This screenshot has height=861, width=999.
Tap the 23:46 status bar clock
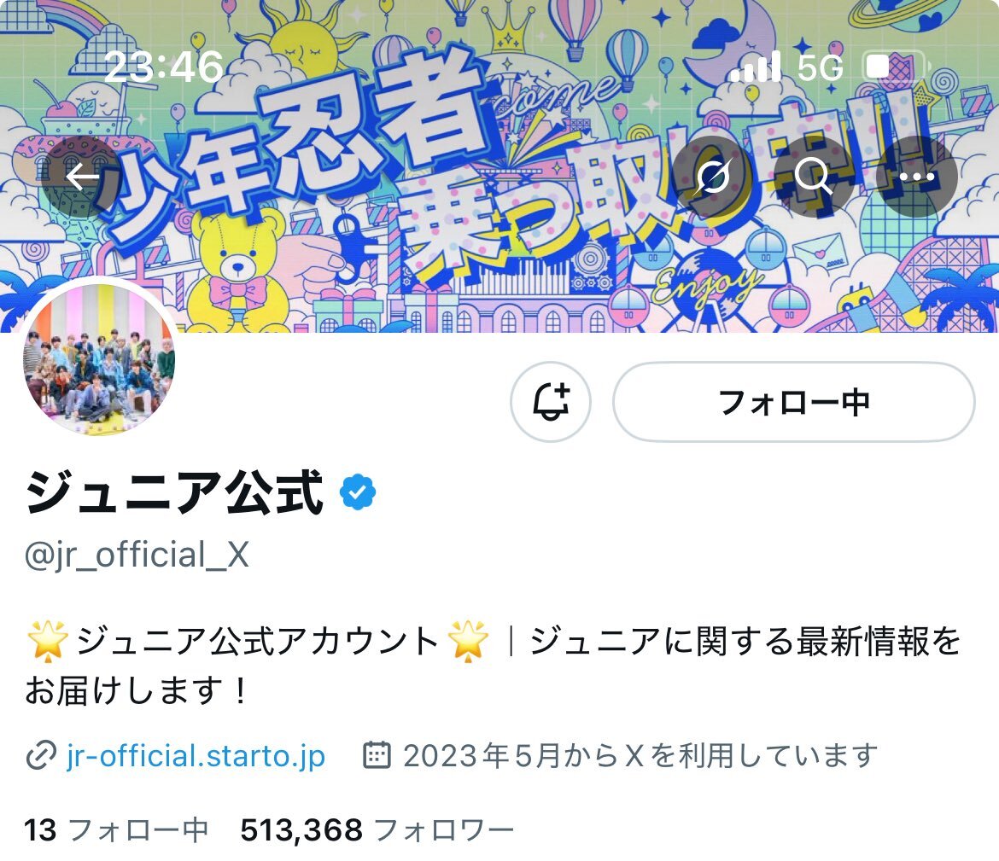[164, 67]
